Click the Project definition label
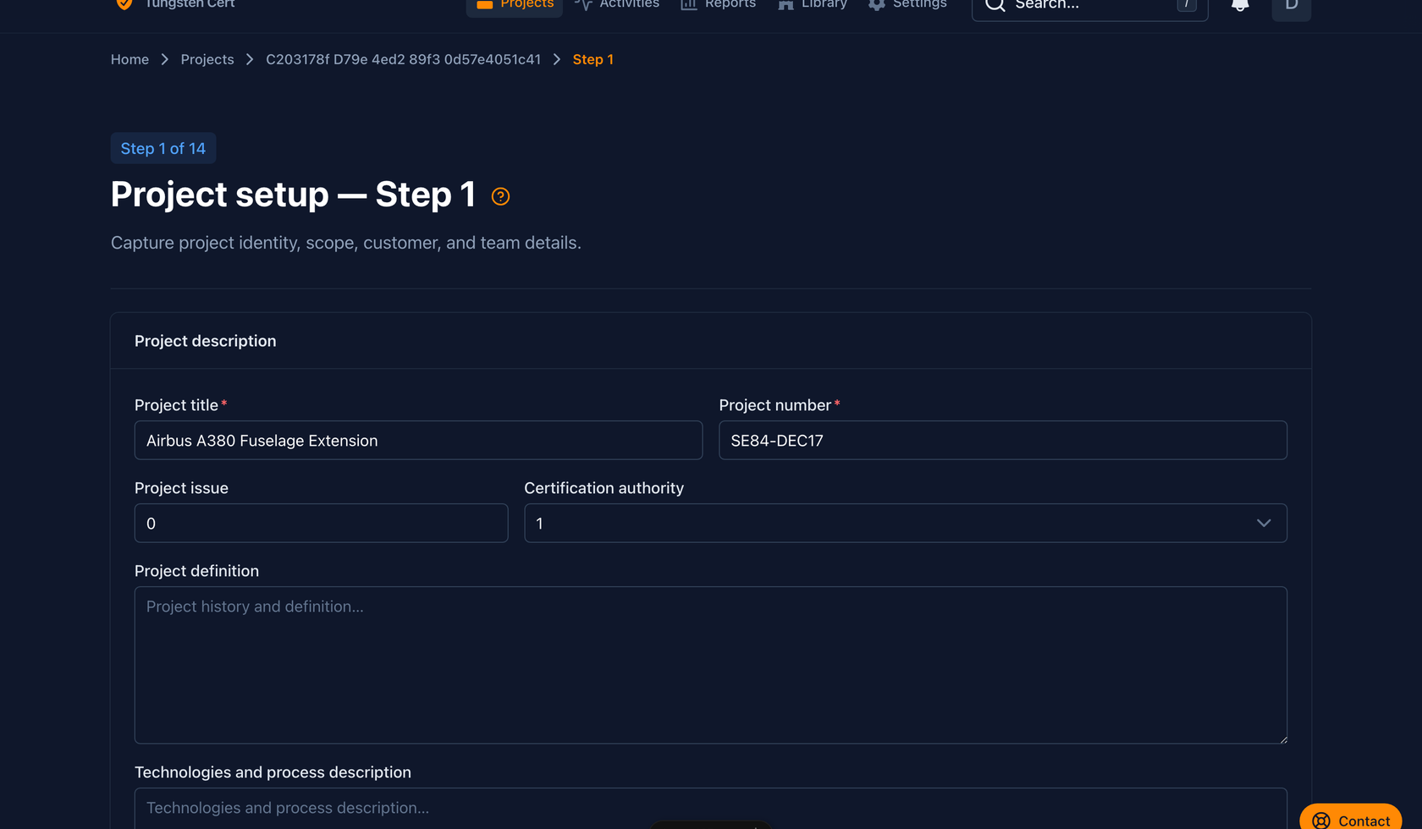 [x=196, y=571]
